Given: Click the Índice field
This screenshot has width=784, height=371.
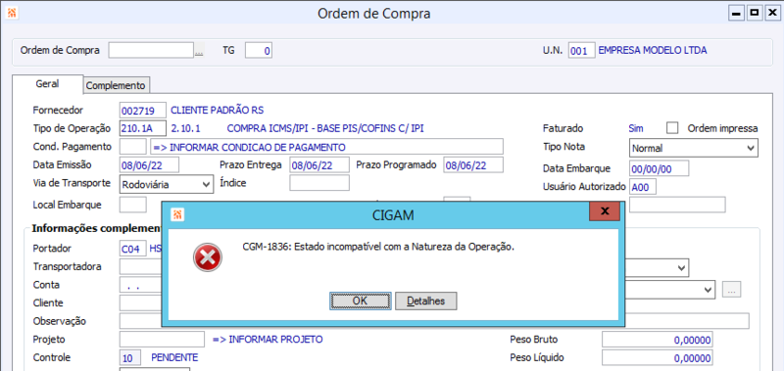Looking at the screenshot, I should pyautogui.click(x=319, y=183).
